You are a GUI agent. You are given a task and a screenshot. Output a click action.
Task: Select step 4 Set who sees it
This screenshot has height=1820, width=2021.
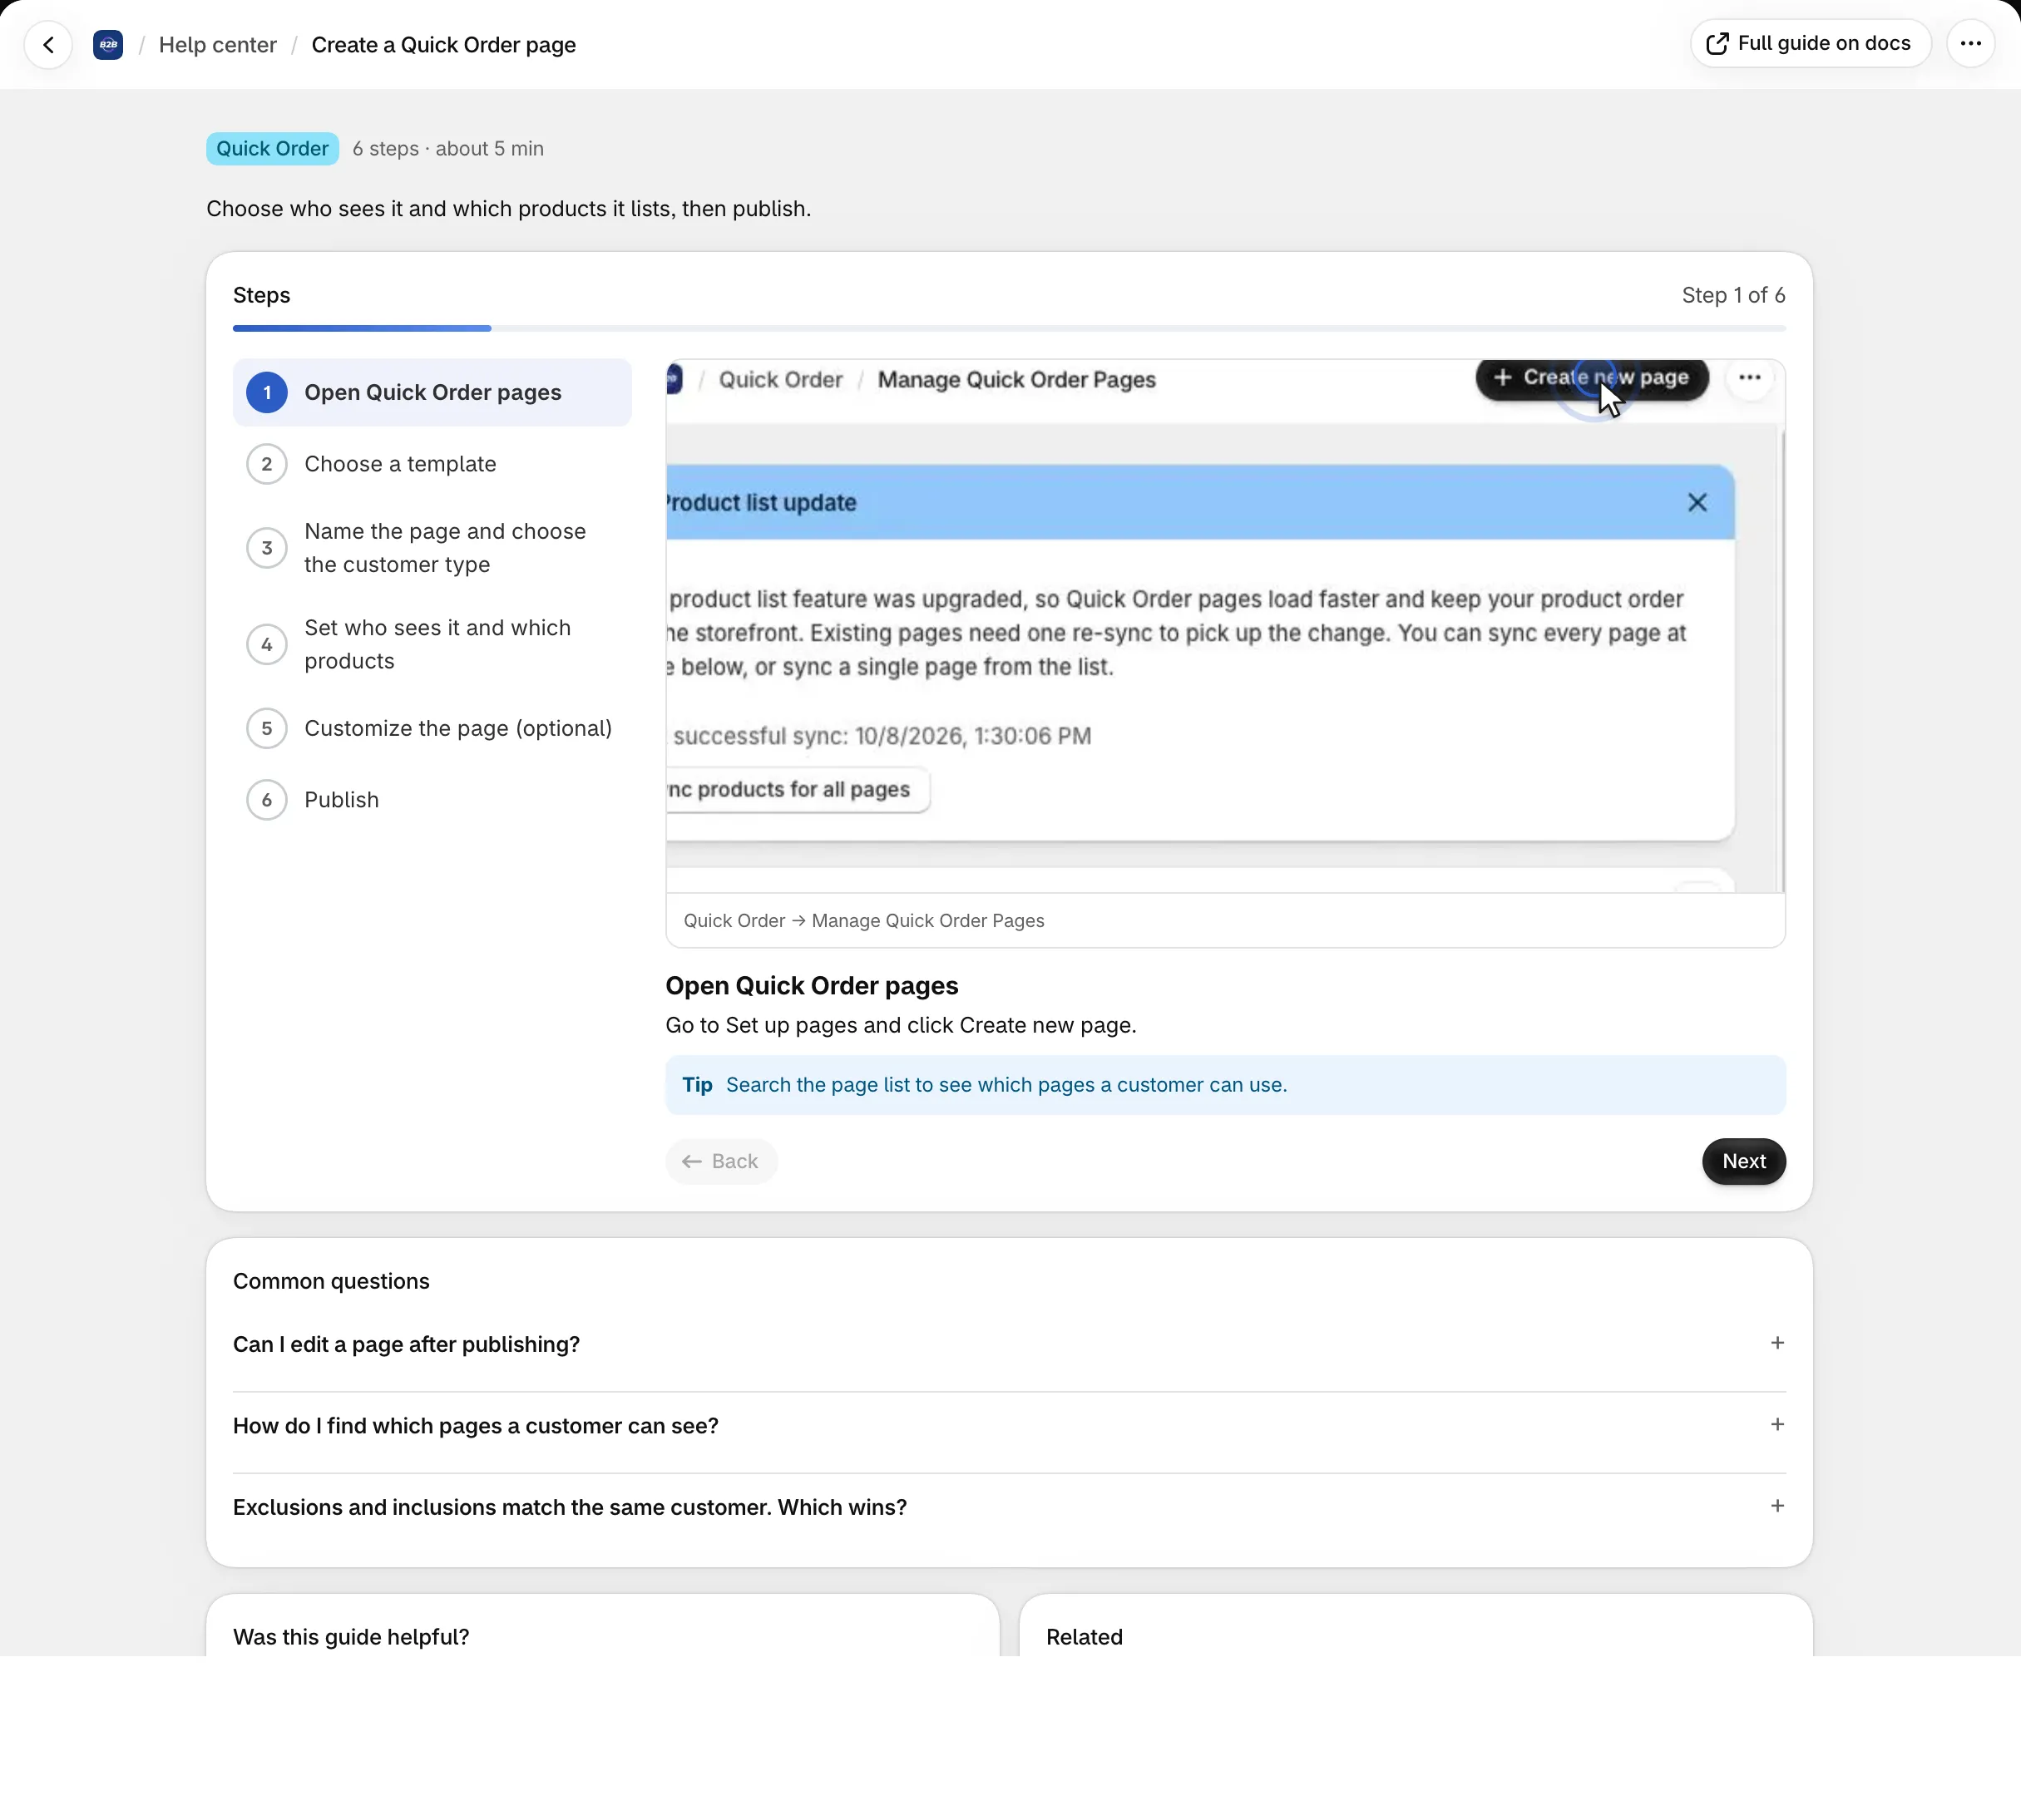click(x=432, y=644)
